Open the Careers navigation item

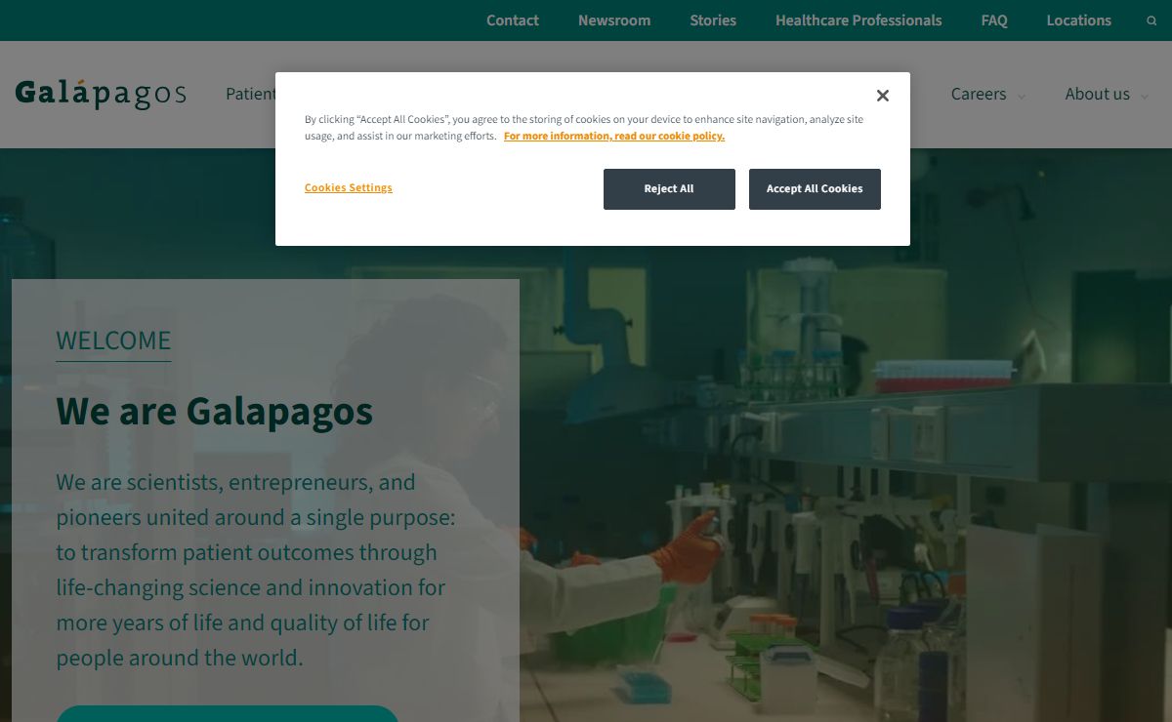979,94
